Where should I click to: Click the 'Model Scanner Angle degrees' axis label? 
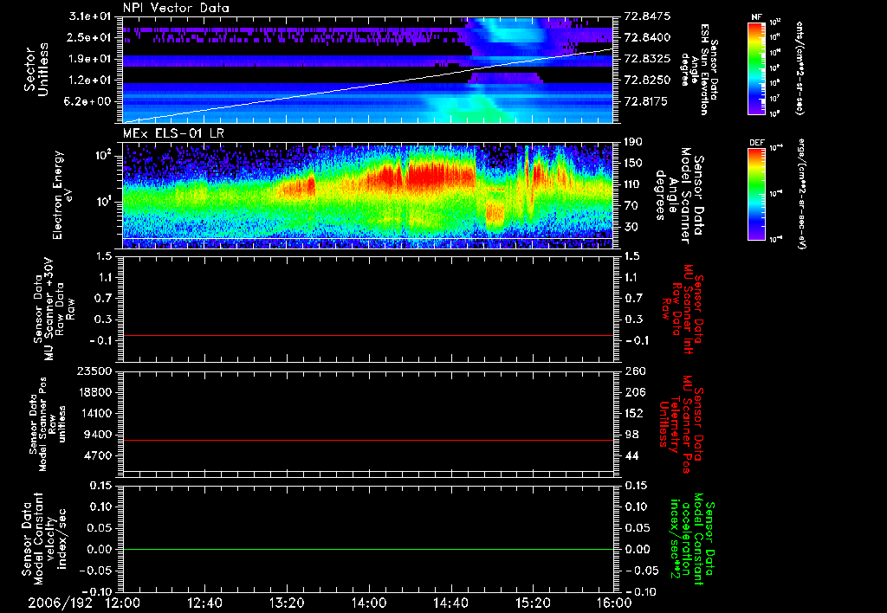[679, 195]
